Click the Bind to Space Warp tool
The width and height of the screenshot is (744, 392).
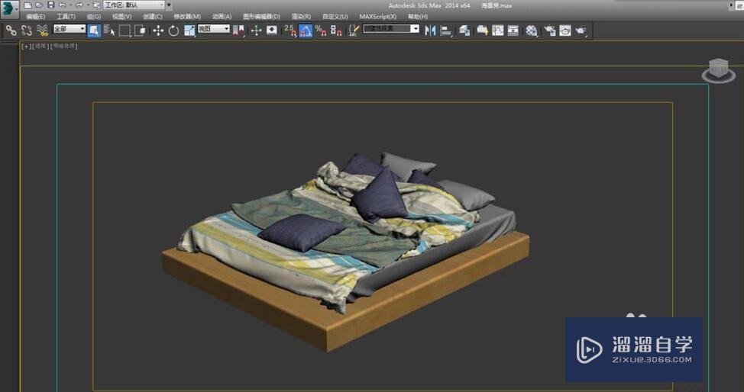point(42,31)
